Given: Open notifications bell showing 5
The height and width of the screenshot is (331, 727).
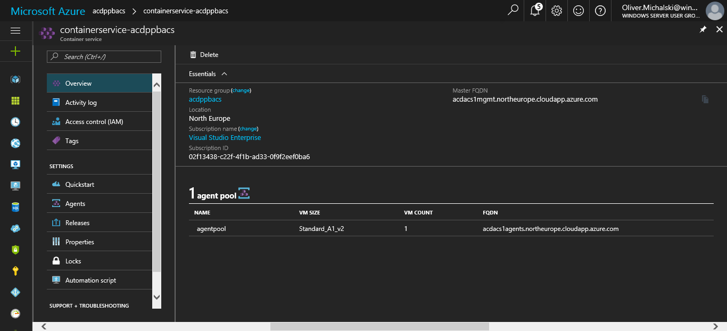Looking at the screenshot, I should (535, 11).
